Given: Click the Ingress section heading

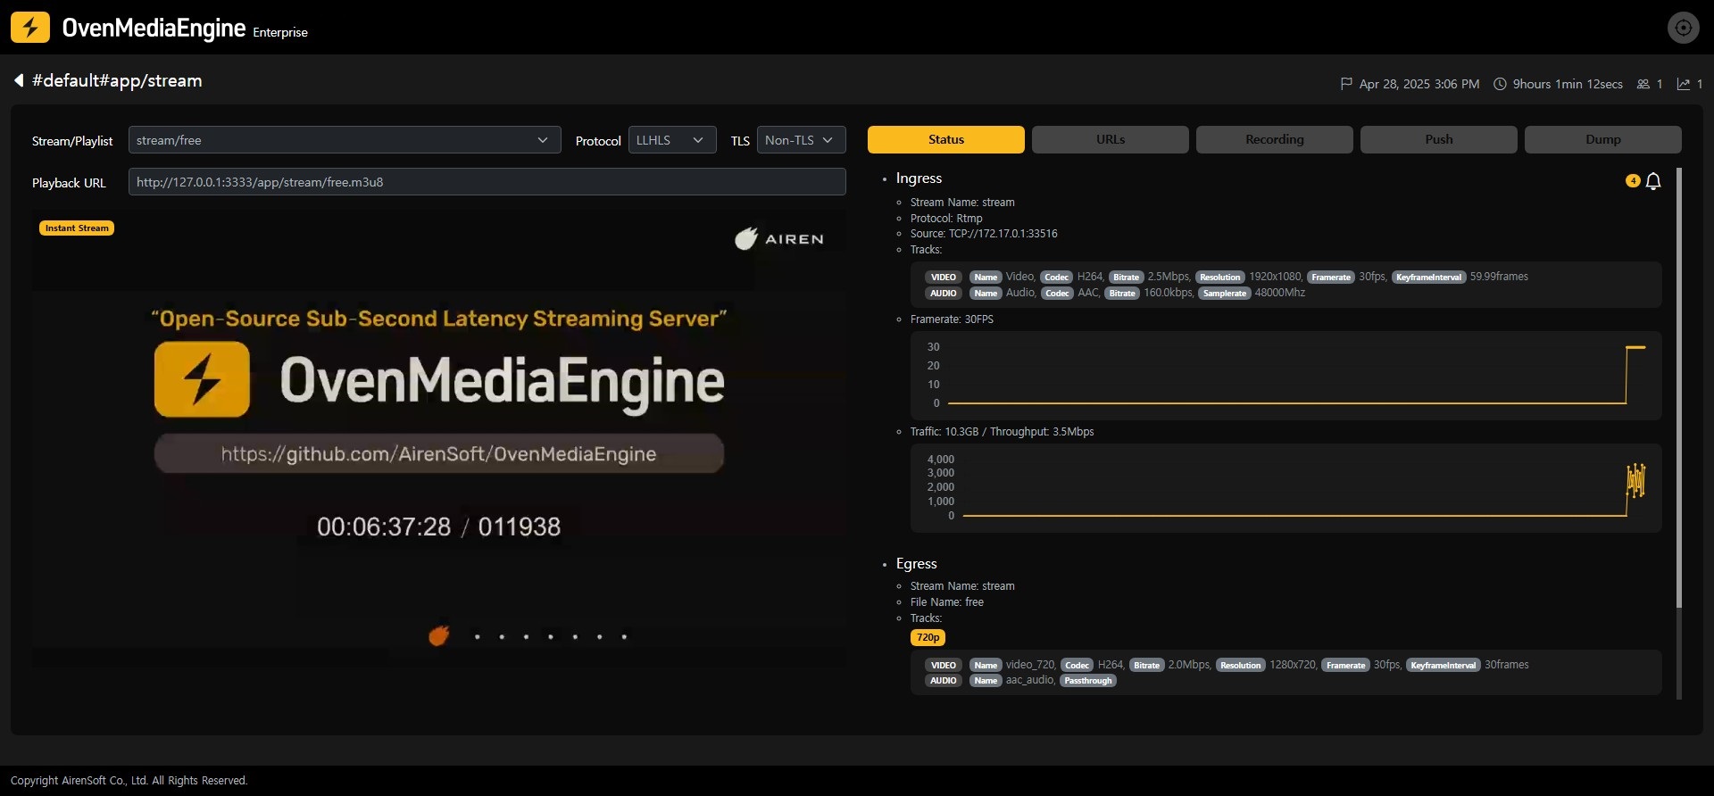Looking at the screenshot, I should click(x=919, y=178).
